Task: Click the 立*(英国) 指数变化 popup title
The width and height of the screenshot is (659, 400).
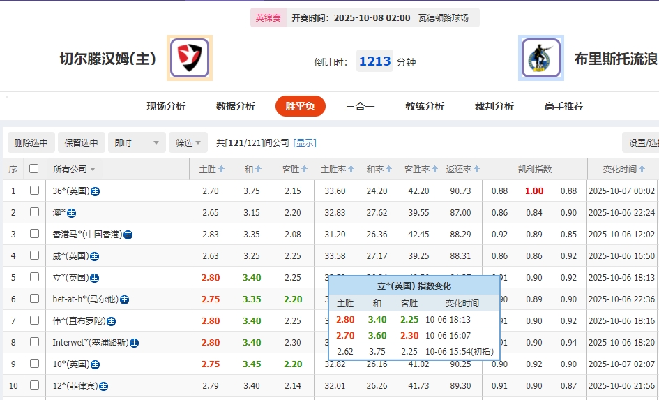Action: (x=414, y=286)
